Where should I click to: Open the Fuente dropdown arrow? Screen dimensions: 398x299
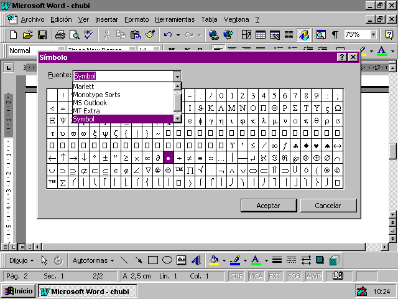coord(177,76)
